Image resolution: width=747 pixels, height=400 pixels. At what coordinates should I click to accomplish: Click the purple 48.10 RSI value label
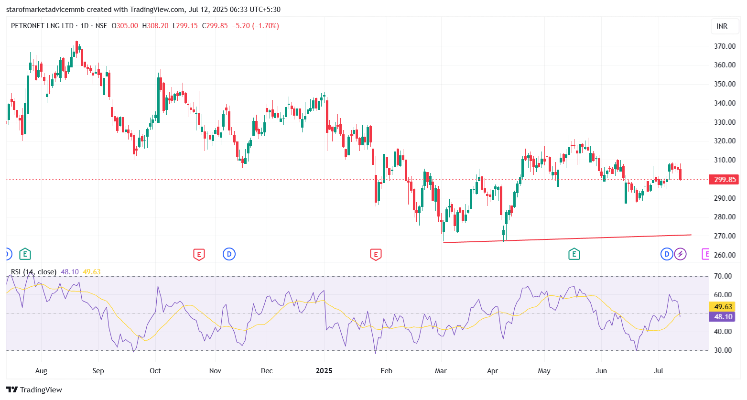[723, 317]
